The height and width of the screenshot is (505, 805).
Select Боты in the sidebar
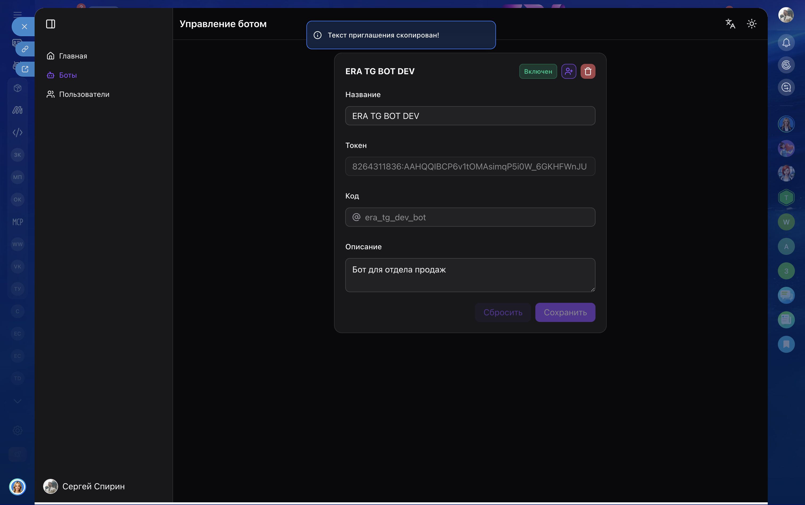click(62, 75)
